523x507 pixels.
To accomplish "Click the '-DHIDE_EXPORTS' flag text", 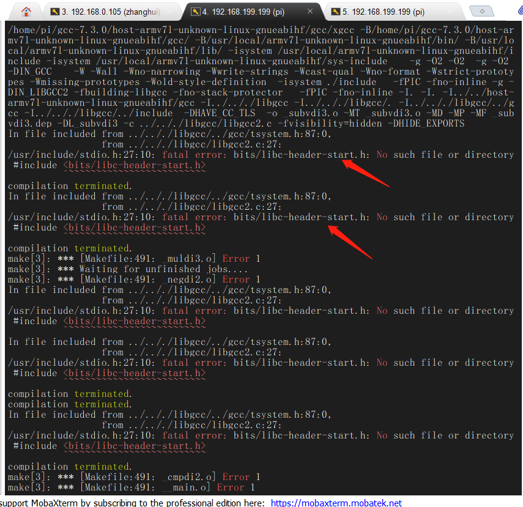I will pos(426,124).
